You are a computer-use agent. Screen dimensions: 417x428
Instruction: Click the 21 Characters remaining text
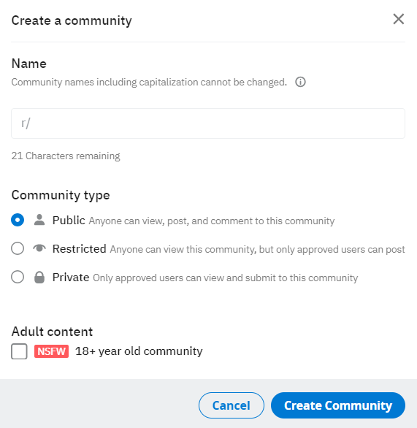(x=66, y=156)
